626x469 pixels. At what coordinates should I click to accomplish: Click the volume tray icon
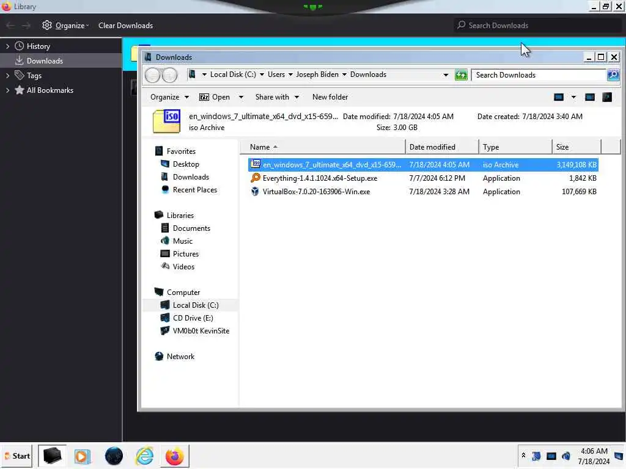[x=566, y=456]
